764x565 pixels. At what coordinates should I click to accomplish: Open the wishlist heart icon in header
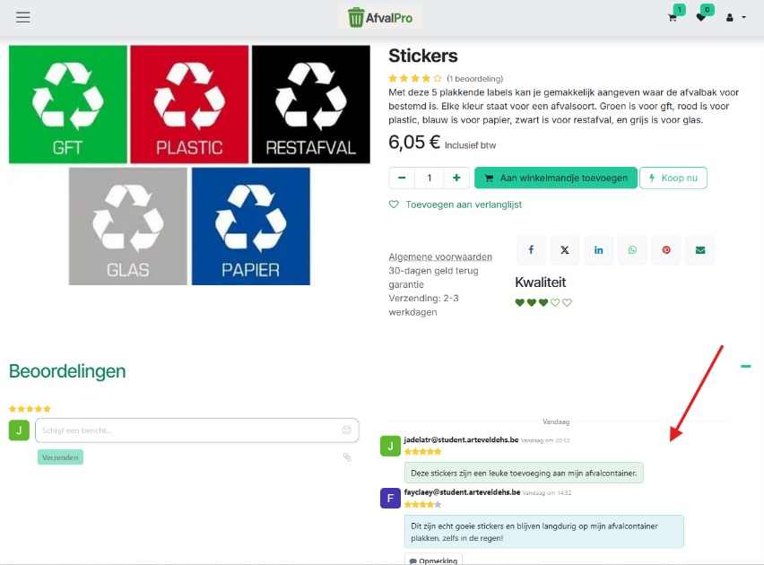tap(700, 18)
